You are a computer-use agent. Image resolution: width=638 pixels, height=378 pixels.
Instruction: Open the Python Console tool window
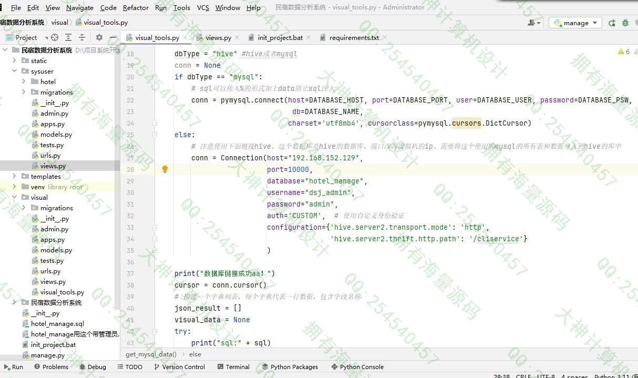[x=357, y=367]
